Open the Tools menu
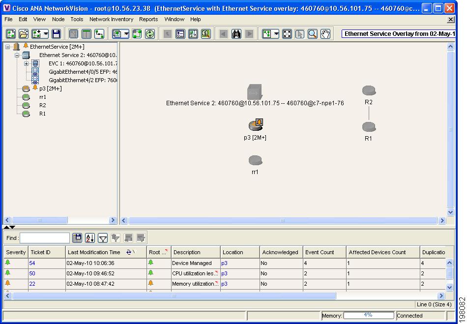The image size is (467, 324). click(77, 19)
